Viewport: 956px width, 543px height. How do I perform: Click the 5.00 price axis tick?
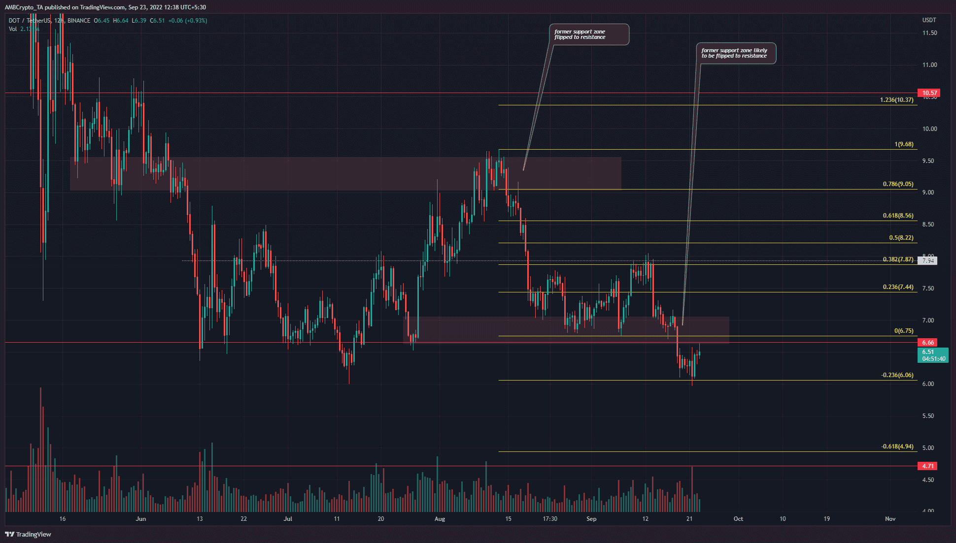[928, 448]
